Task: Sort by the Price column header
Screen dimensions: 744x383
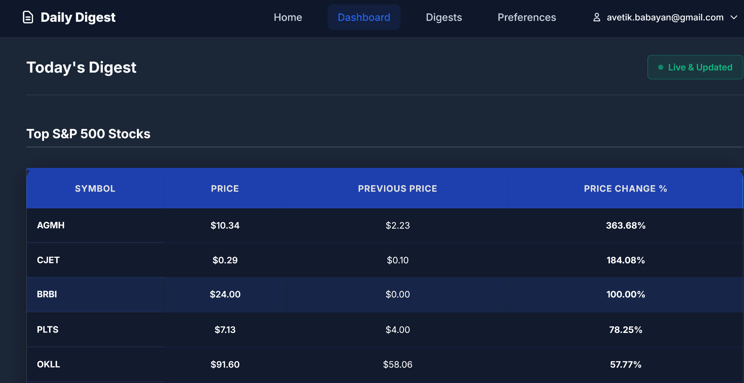Action: click(225, 188)
